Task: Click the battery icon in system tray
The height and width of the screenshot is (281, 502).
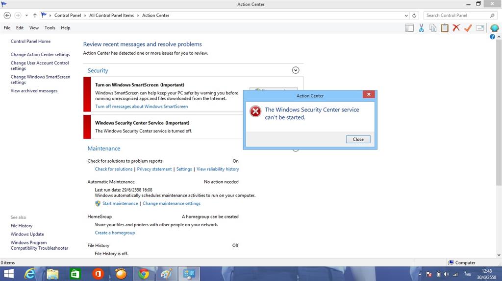Action: [x=439, y=274]
